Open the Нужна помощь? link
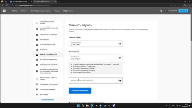Screen dimensions: 192x108 tap(48, 100)
